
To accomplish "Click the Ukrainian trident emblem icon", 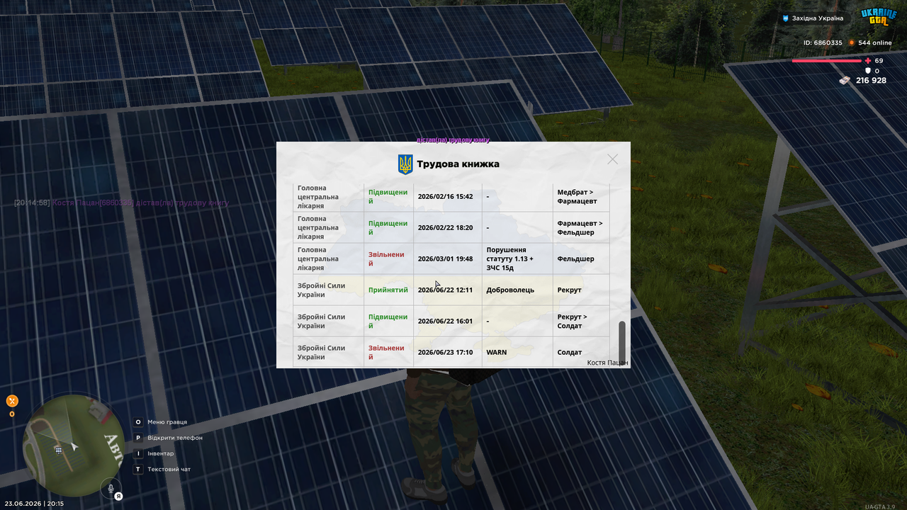I will tap(405, 164).
